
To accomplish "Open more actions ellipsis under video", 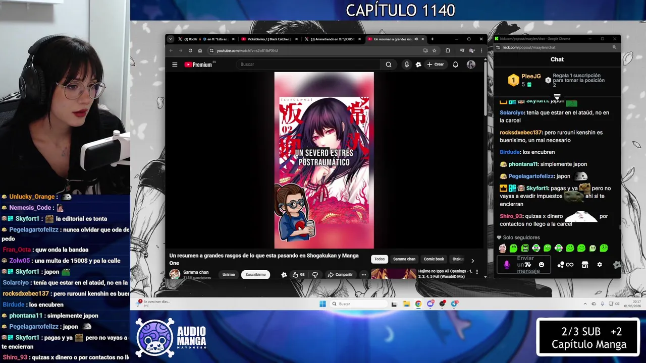I will (363, 275).
